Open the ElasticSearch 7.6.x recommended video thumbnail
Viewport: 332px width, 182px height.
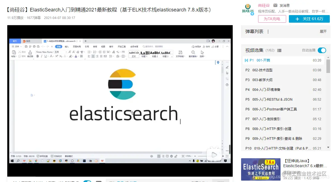click(x=261, y=169)
